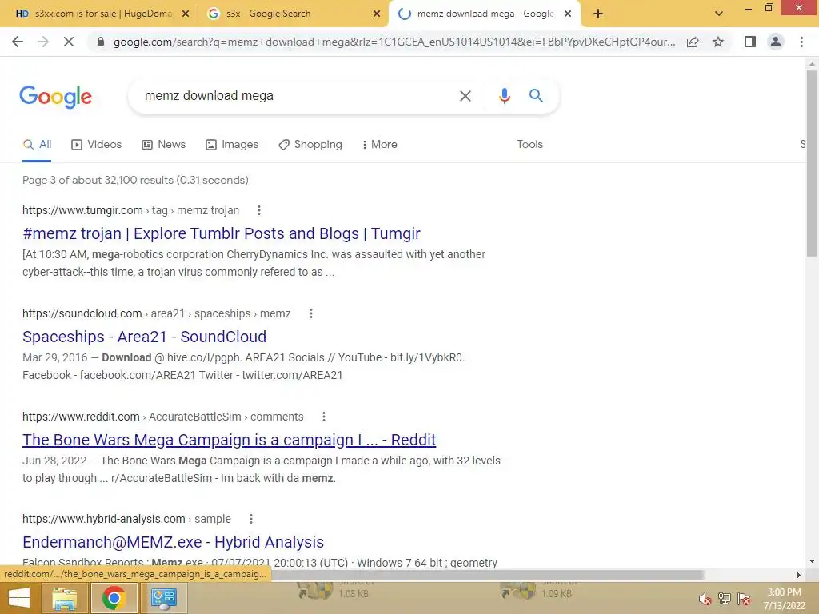Image resolution: width=819 pixels, height=614 pixels.
Task: Click the reddit.com AccurateBattleSim breadcrumb
Action: [x=162, y=417]
